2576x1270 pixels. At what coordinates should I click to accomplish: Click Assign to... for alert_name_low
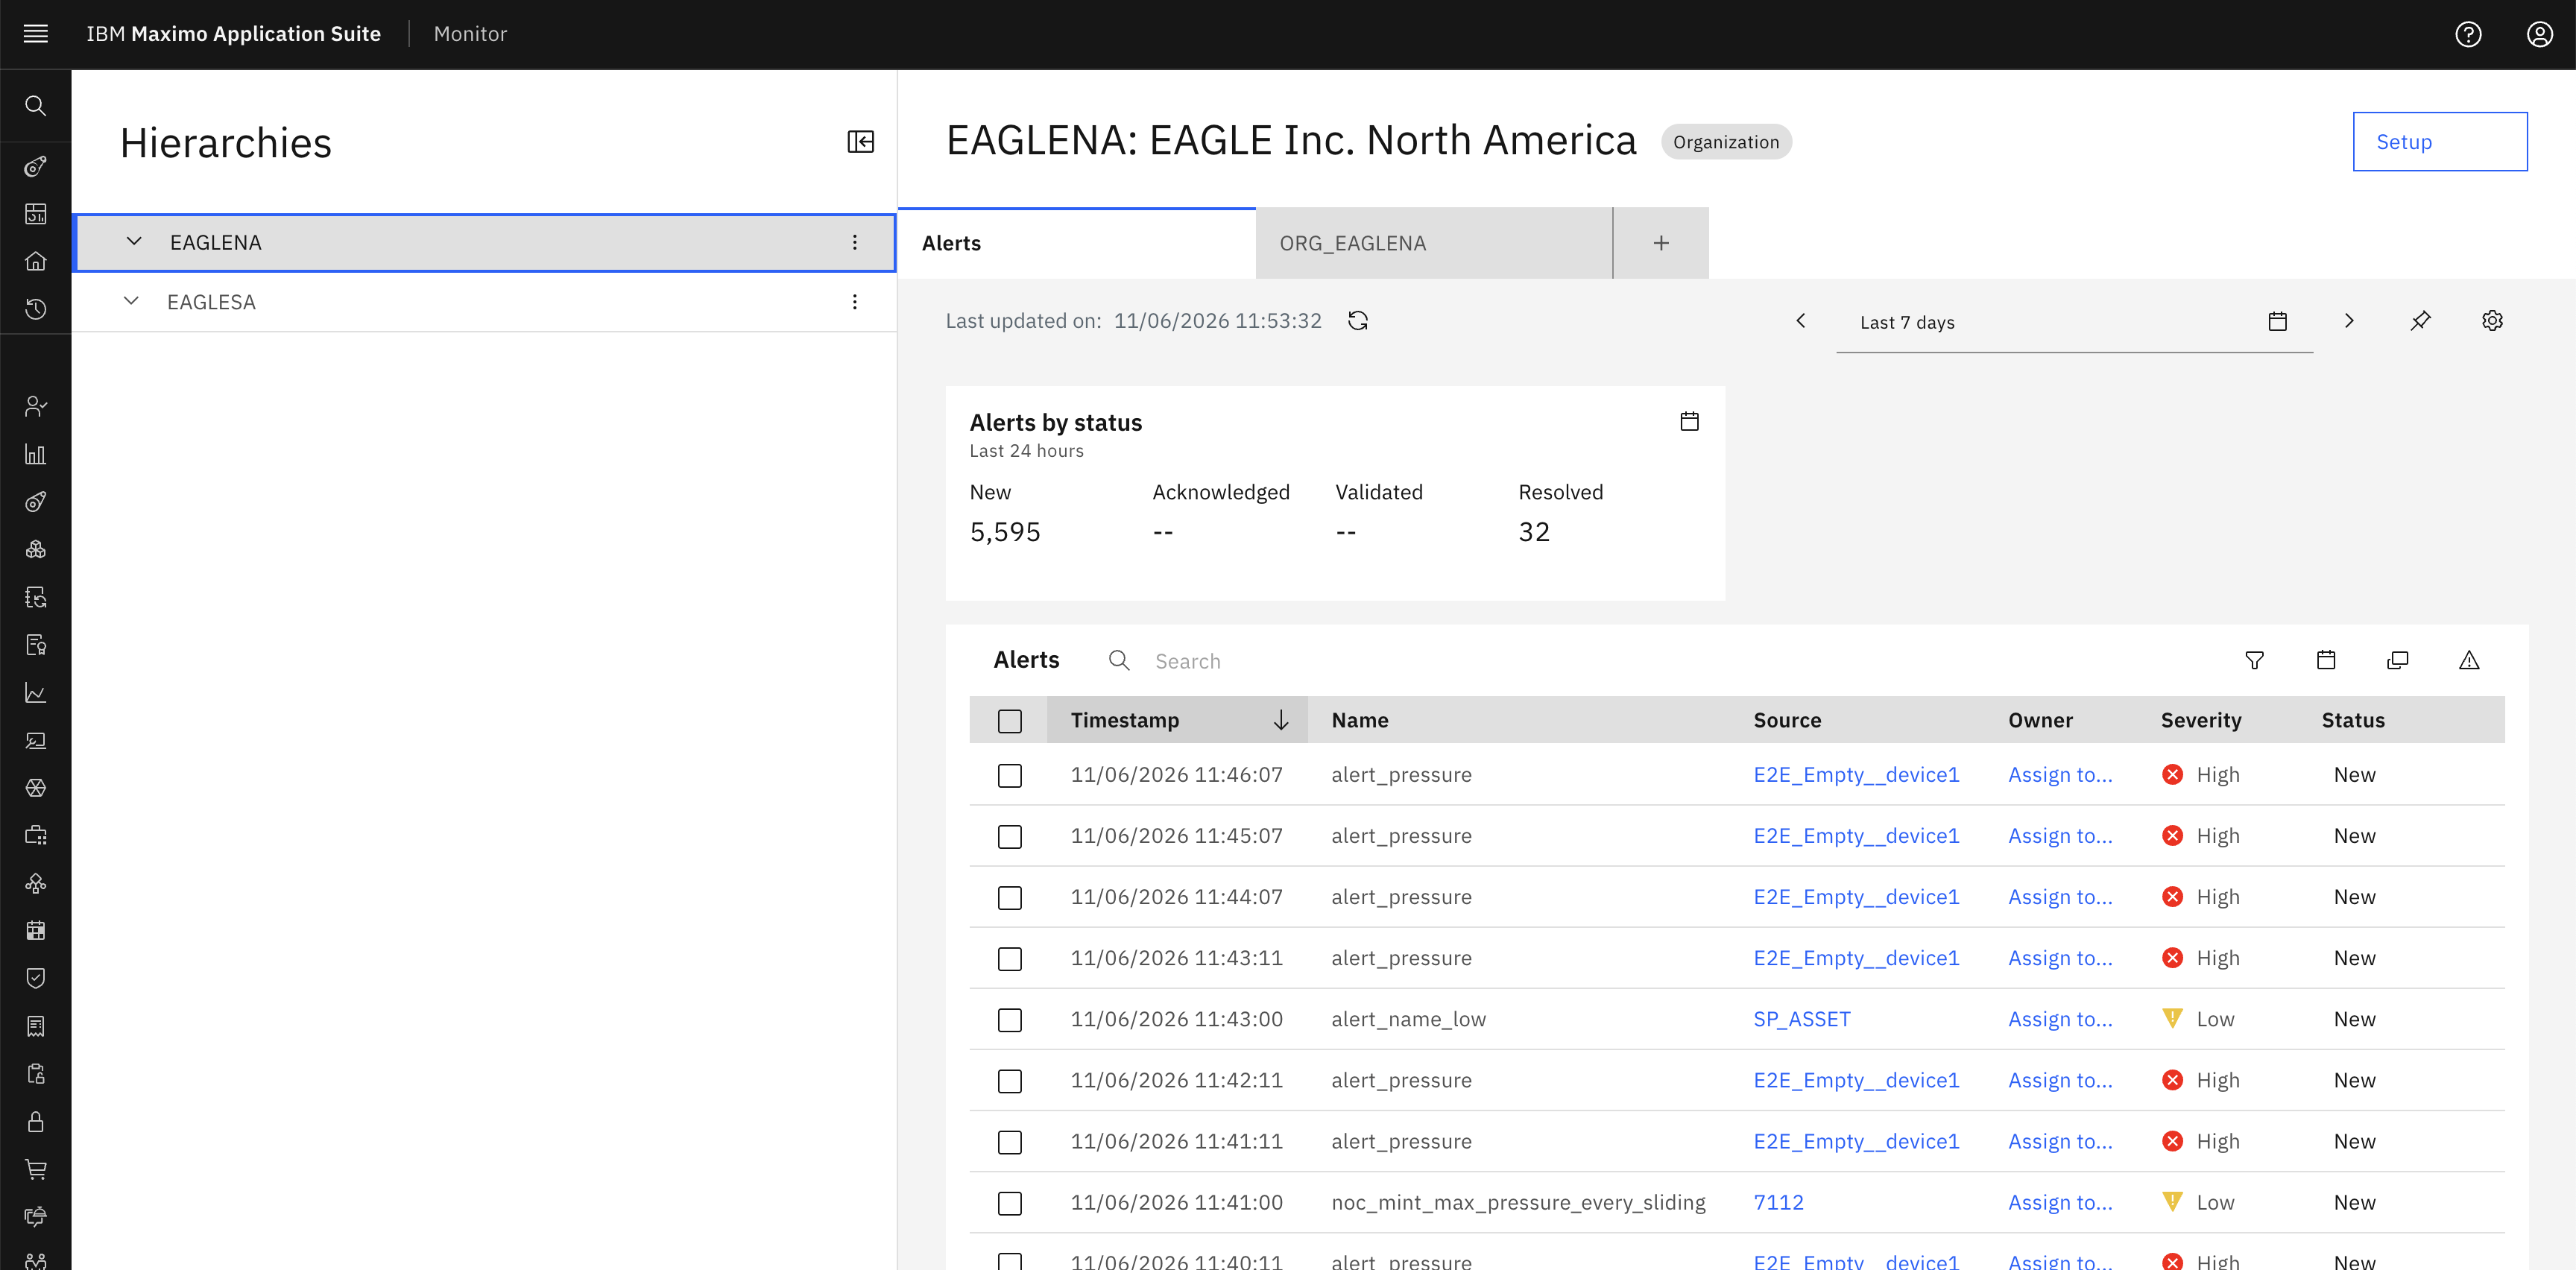coord(2060,1019)
